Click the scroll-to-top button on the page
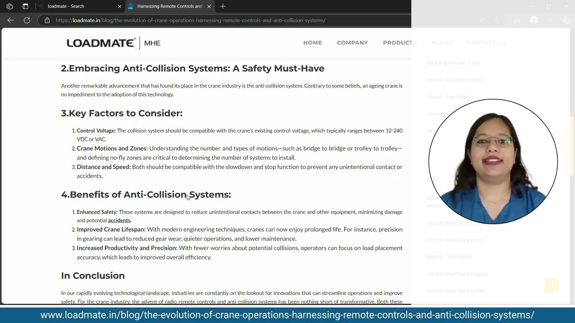Image resolution: width=575 pixels, height=323 pixels. [552, 286]
